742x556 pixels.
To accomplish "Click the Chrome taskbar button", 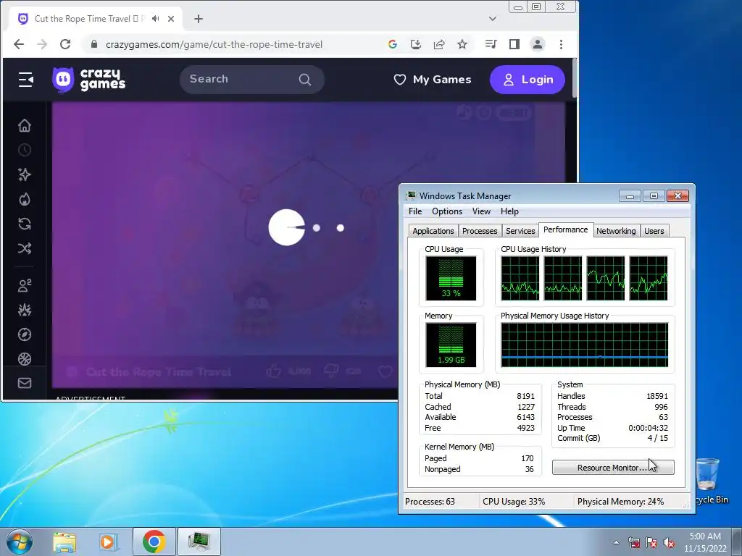I will click(x=154, y=542).
